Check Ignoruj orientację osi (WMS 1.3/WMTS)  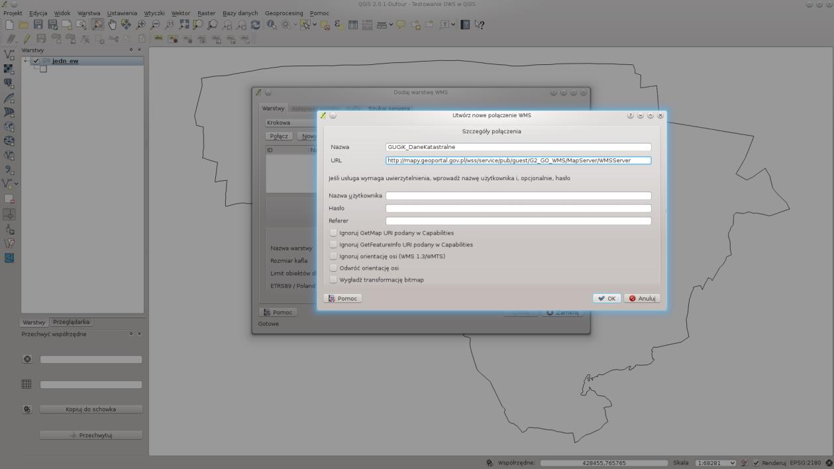333,256
